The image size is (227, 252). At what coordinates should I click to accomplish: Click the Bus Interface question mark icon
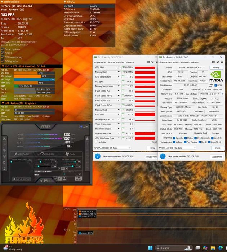coord(222,94)
